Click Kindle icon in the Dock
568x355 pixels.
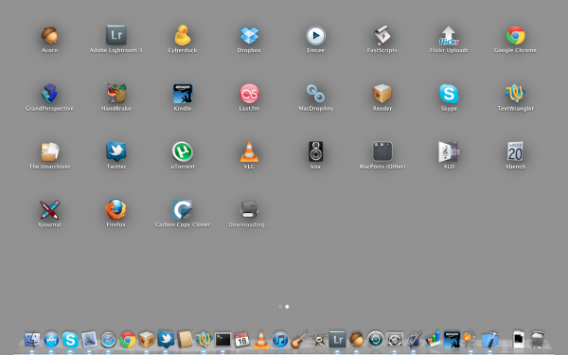click(452, 340)
